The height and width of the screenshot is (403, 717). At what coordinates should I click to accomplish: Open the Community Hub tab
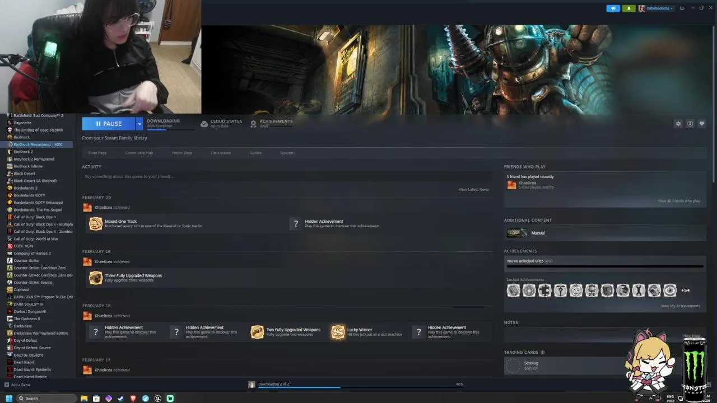point(139,153)
